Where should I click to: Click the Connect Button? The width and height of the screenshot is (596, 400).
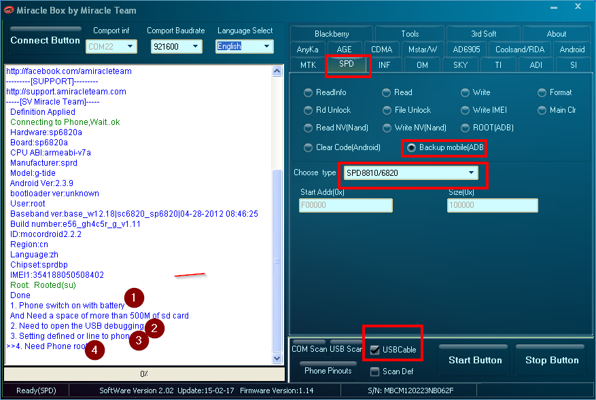point(46,40)
